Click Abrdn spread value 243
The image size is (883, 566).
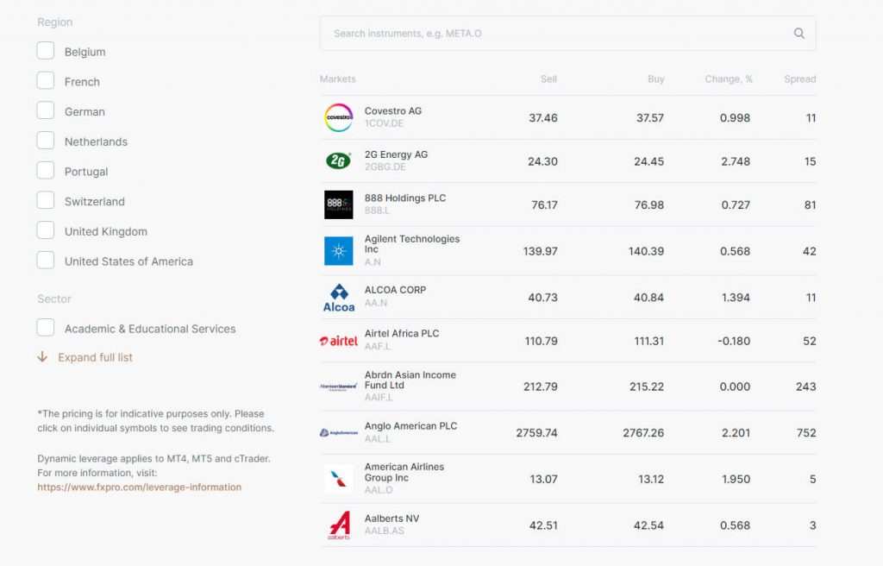pyautogui.click(x=806, y=387)
